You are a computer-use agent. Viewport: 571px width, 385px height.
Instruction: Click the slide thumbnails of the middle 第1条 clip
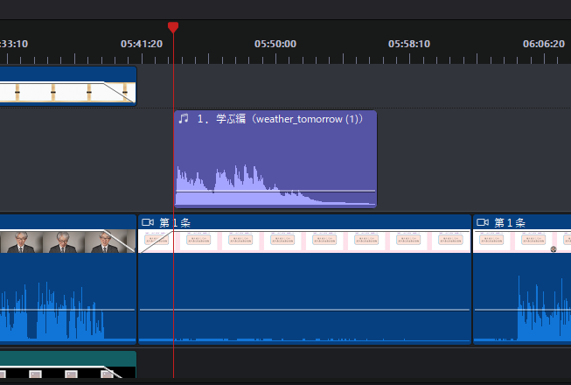tap(306, 241)
